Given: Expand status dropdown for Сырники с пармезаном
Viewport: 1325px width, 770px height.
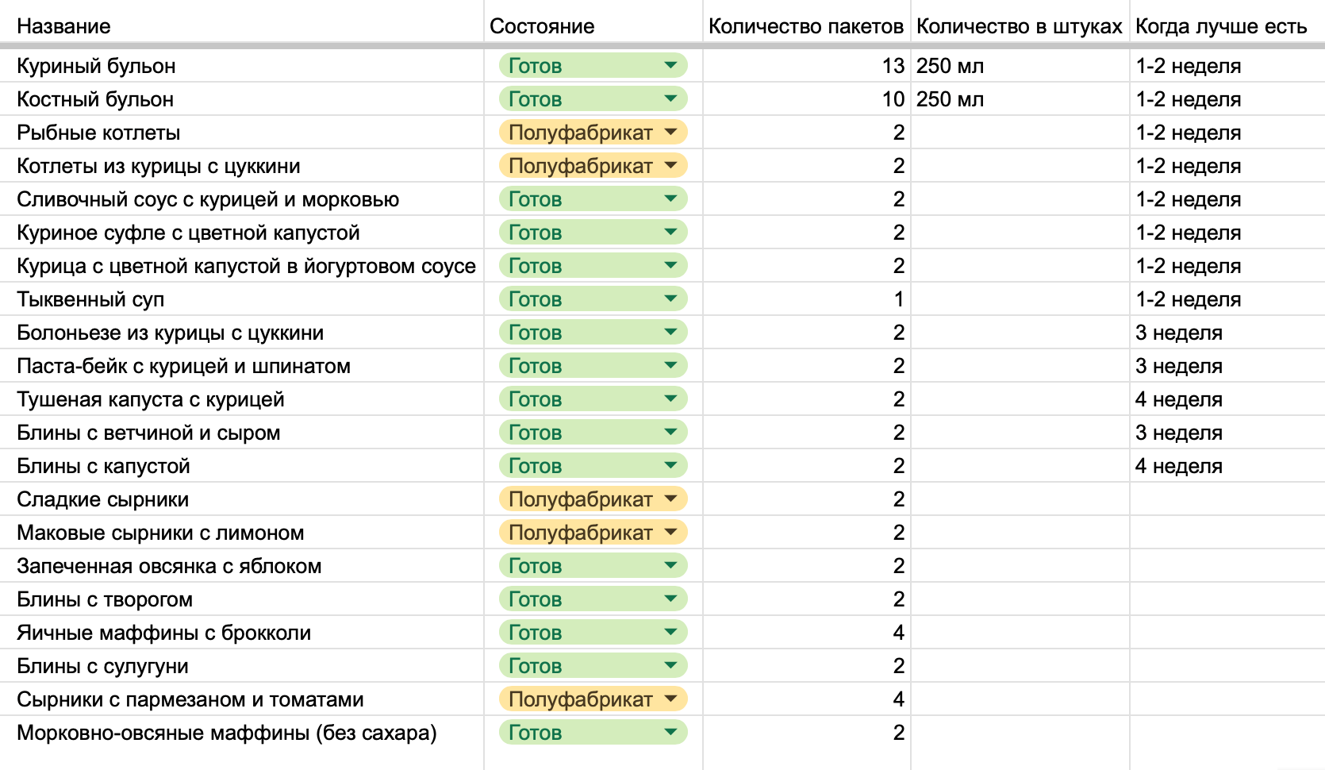Looking at the screenshot, I should (x=670, y=699).
